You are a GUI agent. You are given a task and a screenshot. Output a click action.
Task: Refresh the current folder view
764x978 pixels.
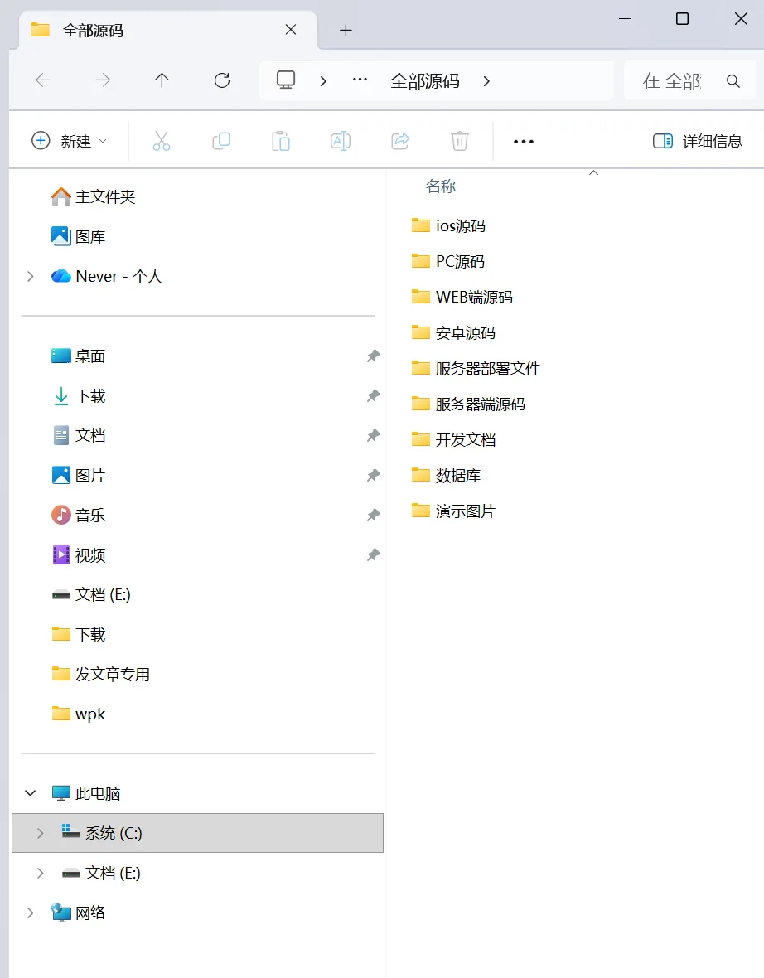pyautogui.click(x=222, y=80)
